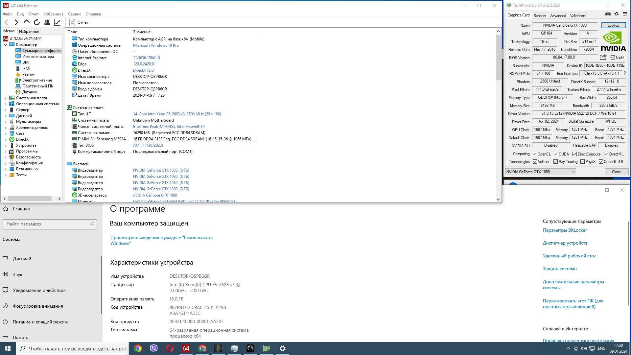Expand Хранение данных tree node

[x=5, y=128]
